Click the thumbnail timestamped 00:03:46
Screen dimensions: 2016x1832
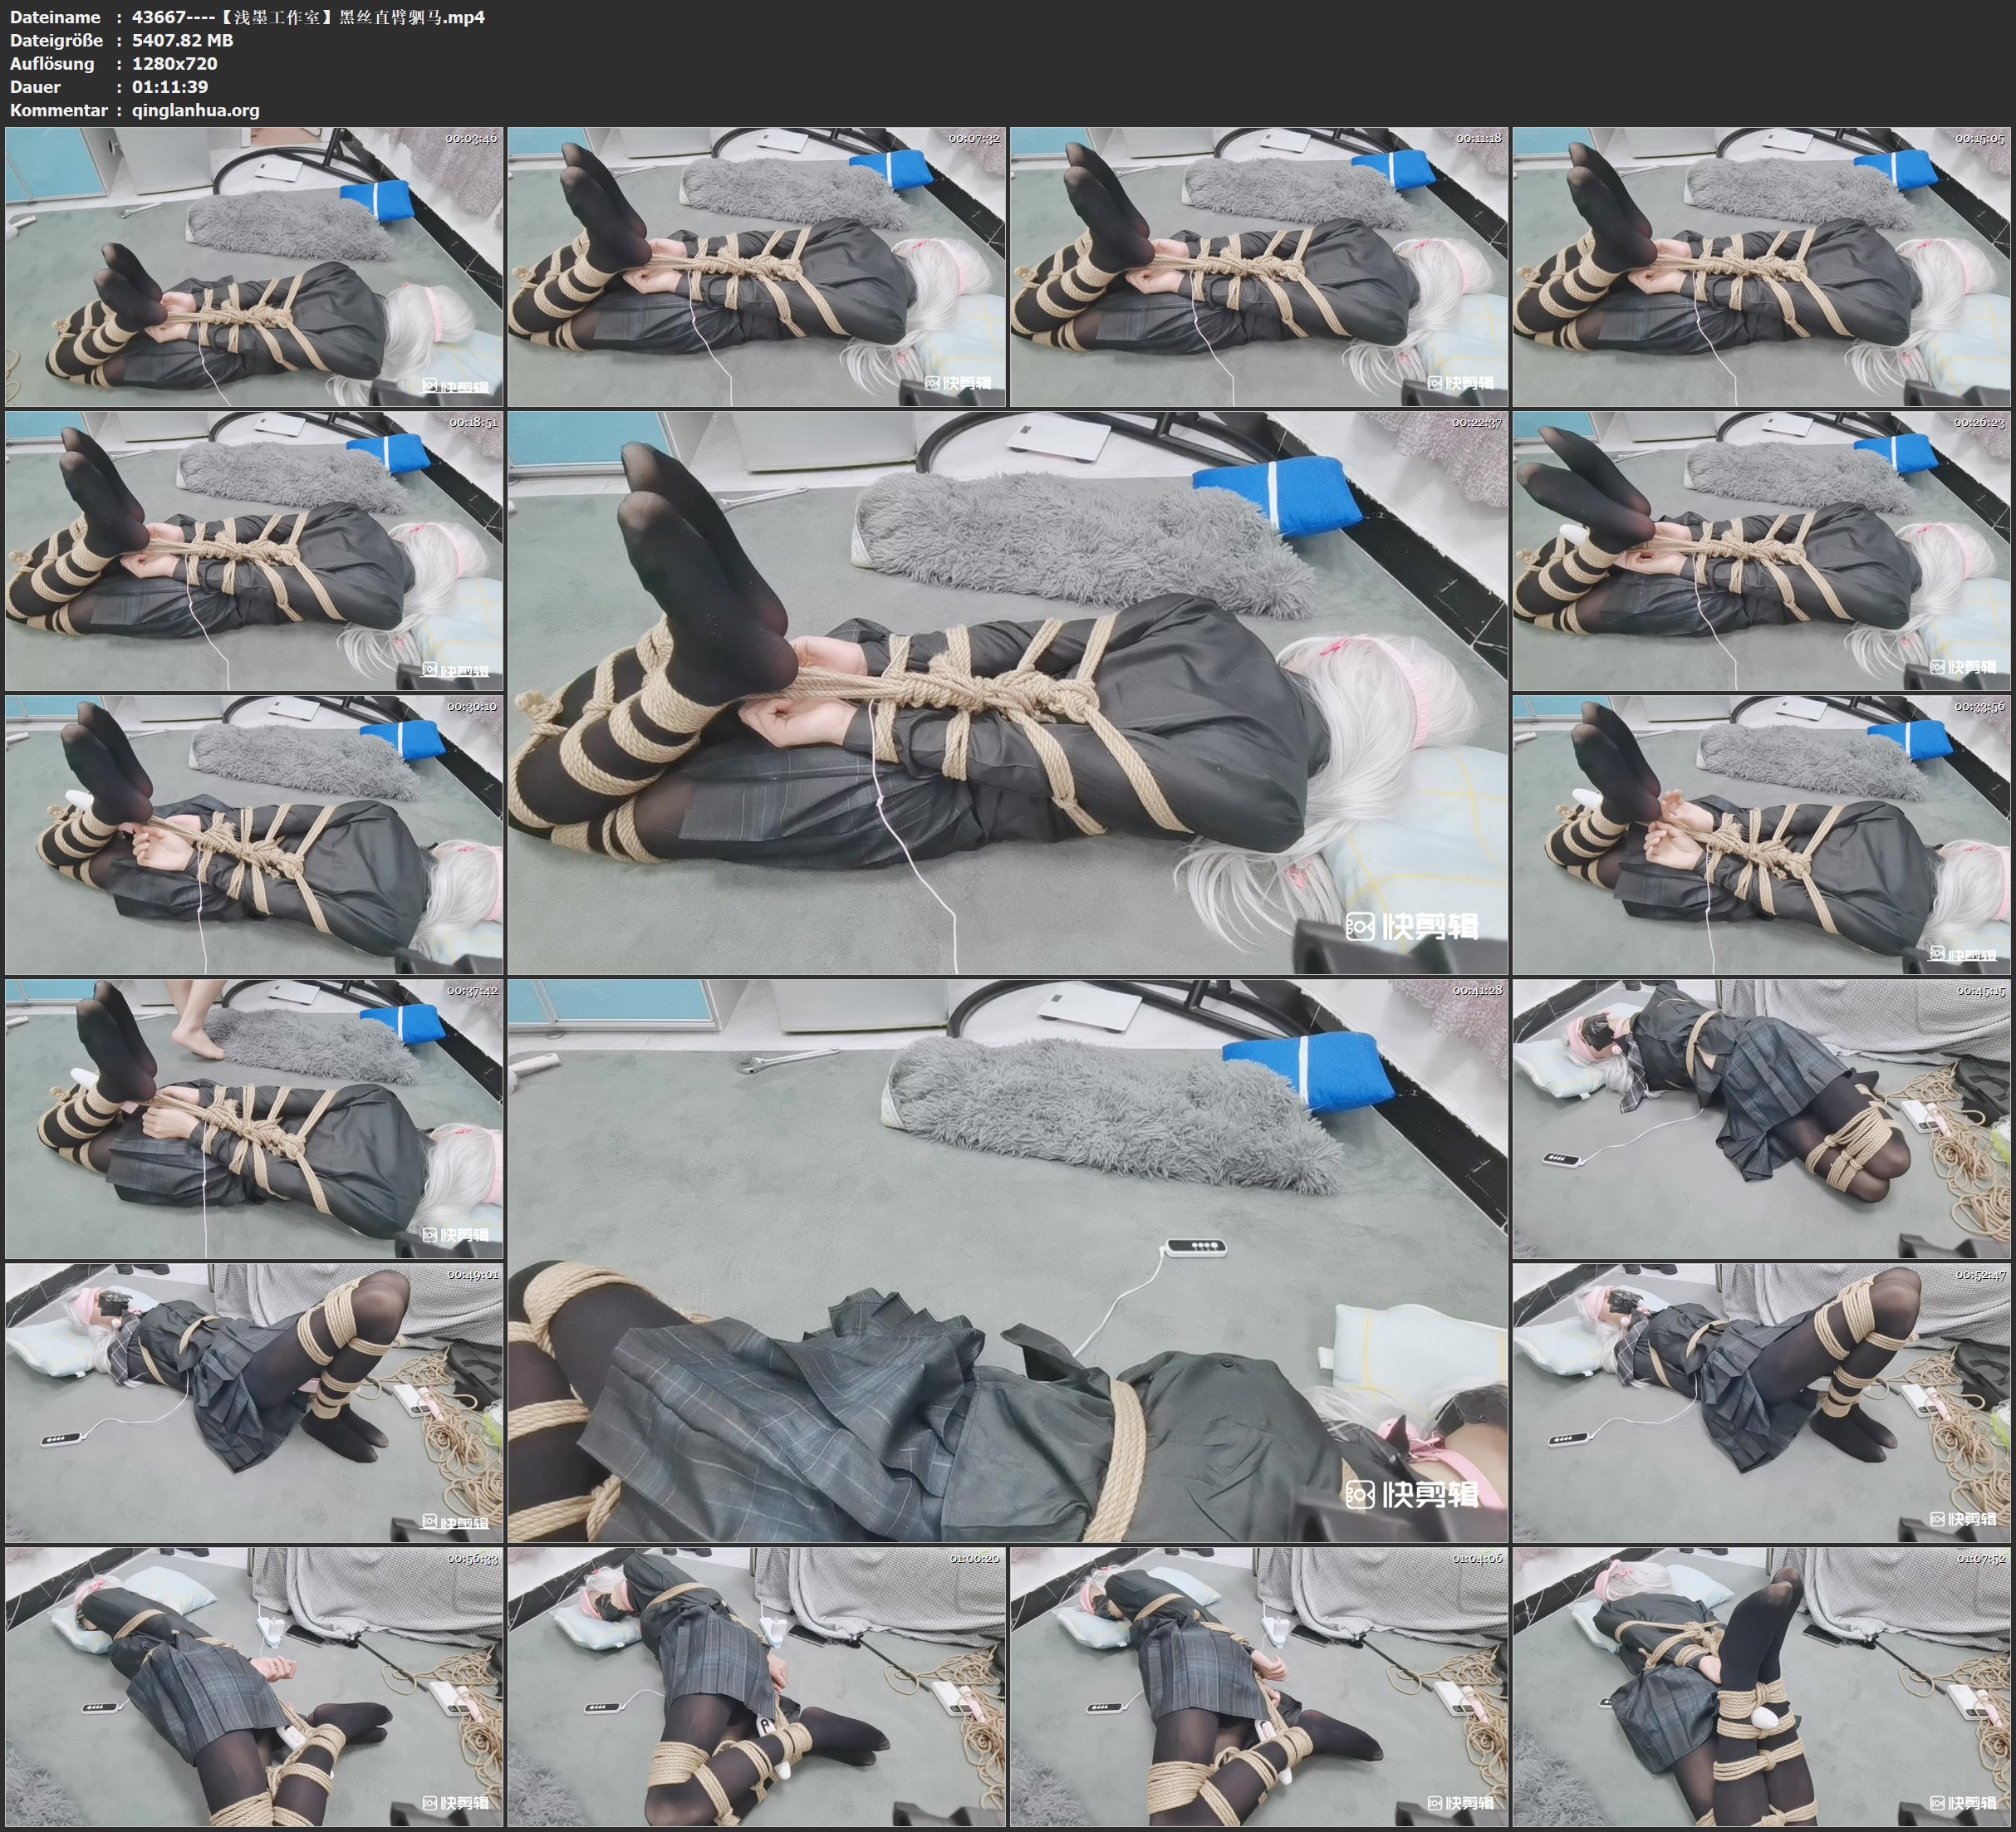pyautogui.click(x=254, y=266)
